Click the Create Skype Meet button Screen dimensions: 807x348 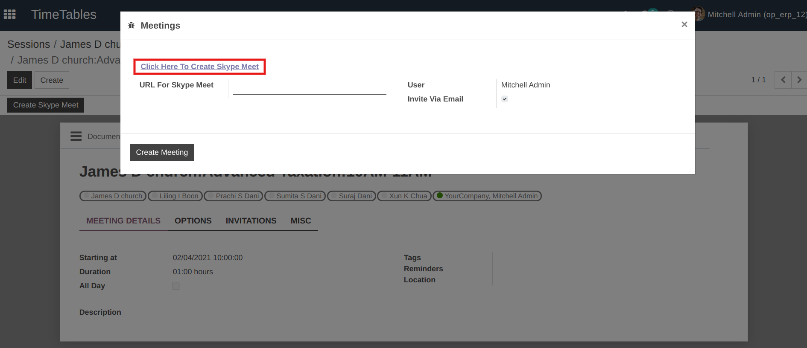(x=46, y=105)
